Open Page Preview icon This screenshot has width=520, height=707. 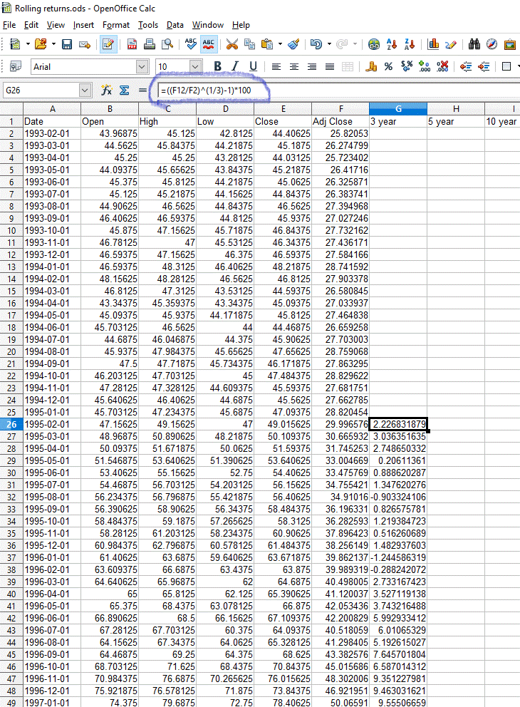pyautogui.click(x=167, y=43)
